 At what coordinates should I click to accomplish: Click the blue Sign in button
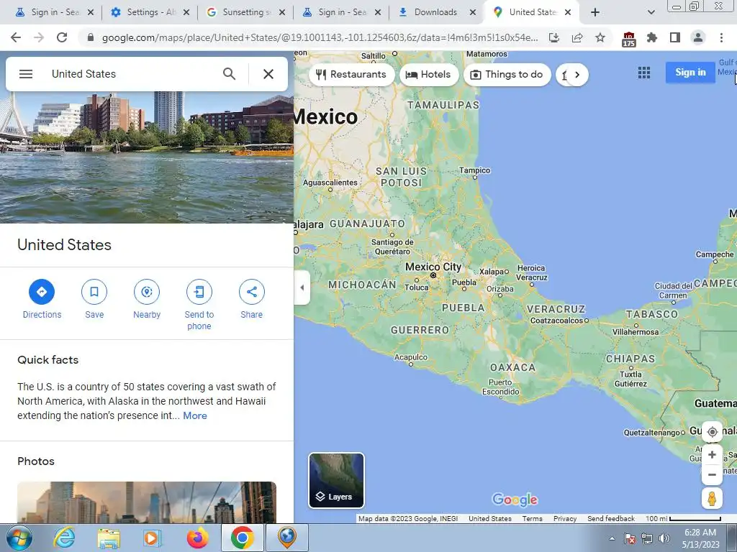[690, 73]
